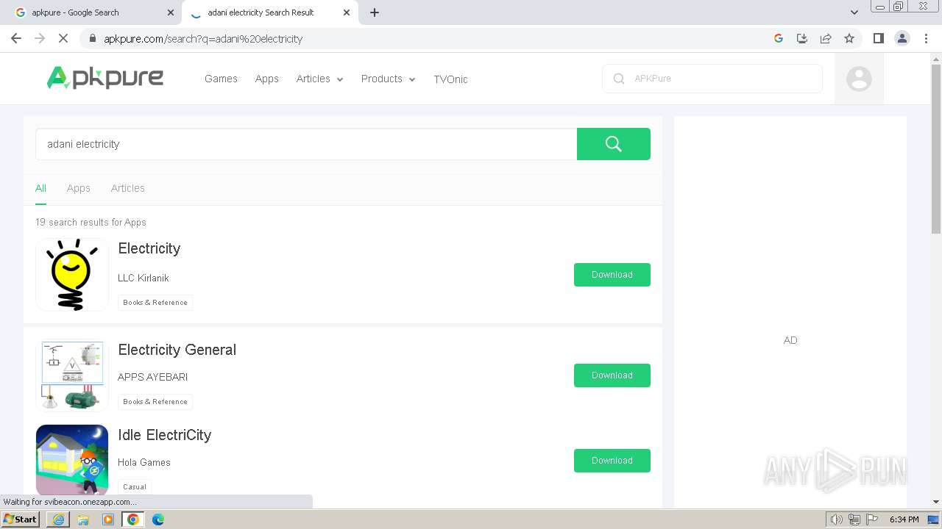942x529 pixels.
Task: Click the green search magnifier button
Action: (x=613, y=144)
